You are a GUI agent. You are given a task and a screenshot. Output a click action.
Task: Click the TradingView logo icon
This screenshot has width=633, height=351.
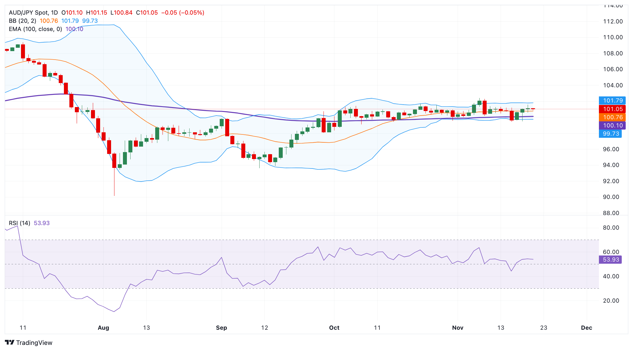click(10, 342)
